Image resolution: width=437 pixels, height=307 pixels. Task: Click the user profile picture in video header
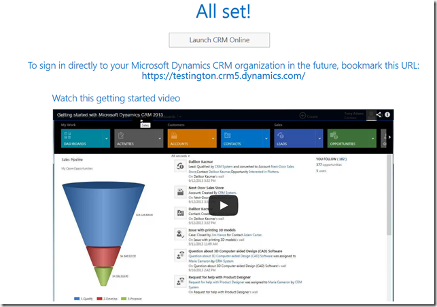pyautogui.click(x=371, y=115)
